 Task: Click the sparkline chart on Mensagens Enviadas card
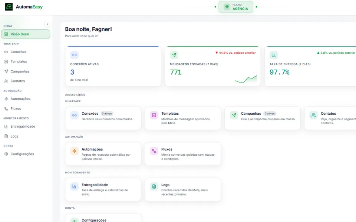coord(245,79)
